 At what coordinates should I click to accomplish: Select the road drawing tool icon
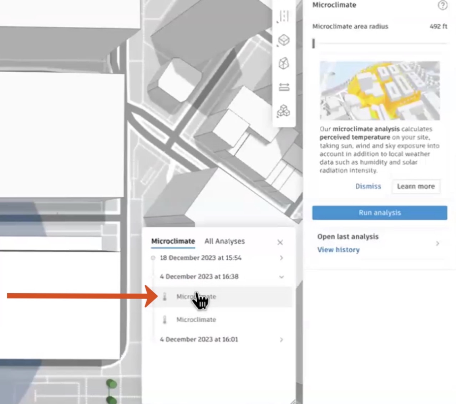click(x=284, y=16)
